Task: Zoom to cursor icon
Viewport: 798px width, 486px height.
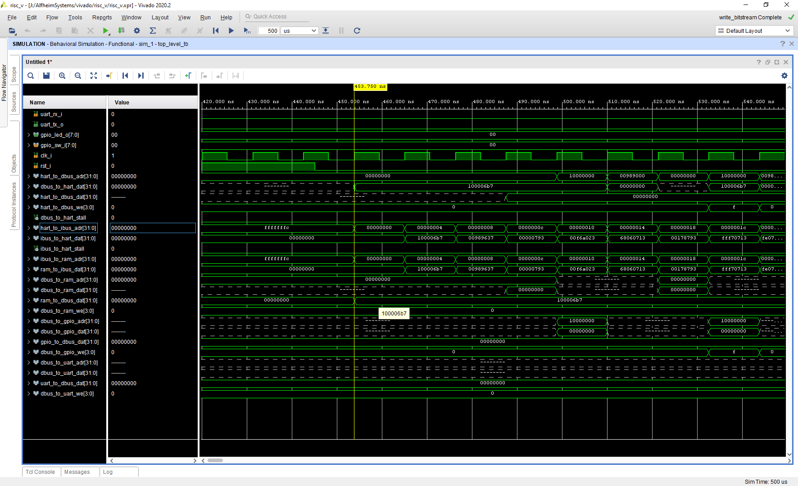Action: [109, 76]
